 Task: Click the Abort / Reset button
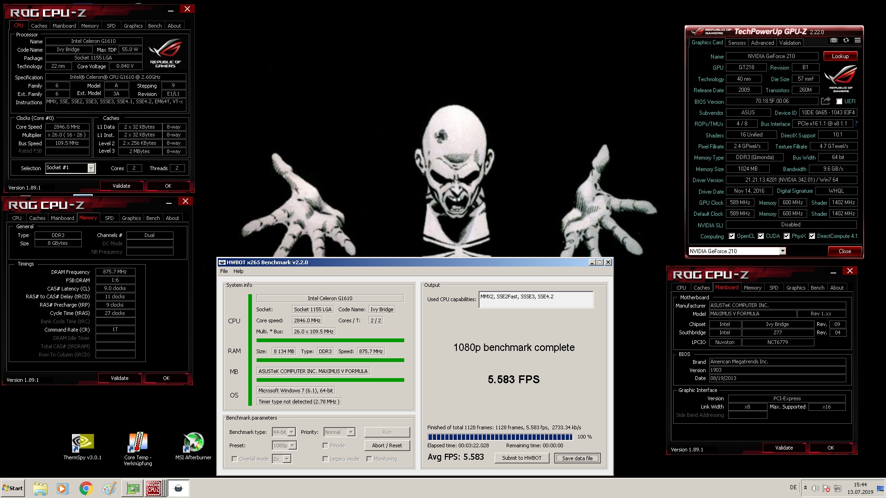(387, 446)
